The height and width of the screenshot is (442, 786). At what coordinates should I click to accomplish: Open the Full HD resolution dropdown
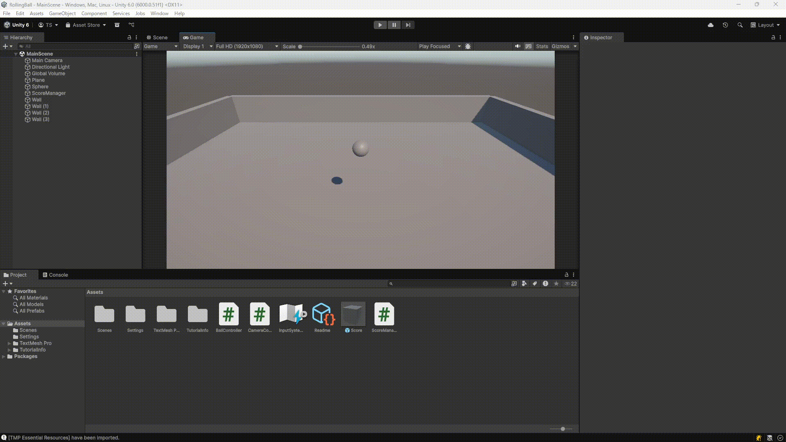(x=247, y=46)
